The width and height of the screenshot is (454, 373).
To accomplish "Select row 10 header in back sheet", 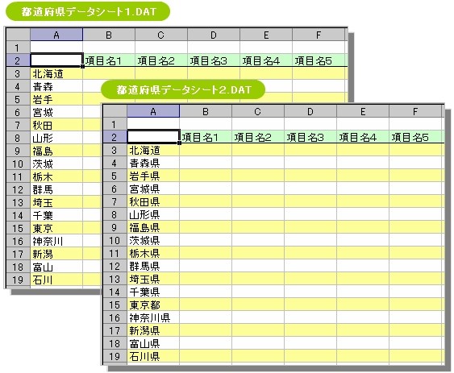I will 18,164.
